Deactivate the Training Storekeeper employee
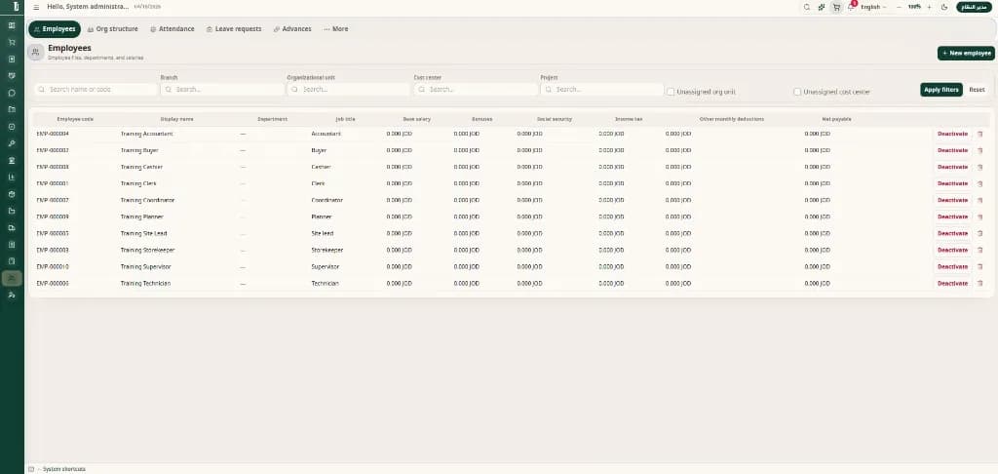This screenshot has height=474, width=998. click(952, 251)
